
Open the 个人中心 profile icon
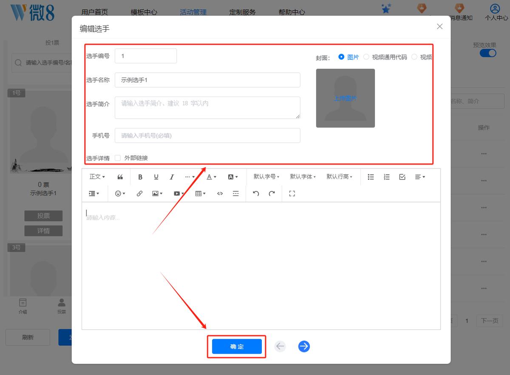coord(495,9)
